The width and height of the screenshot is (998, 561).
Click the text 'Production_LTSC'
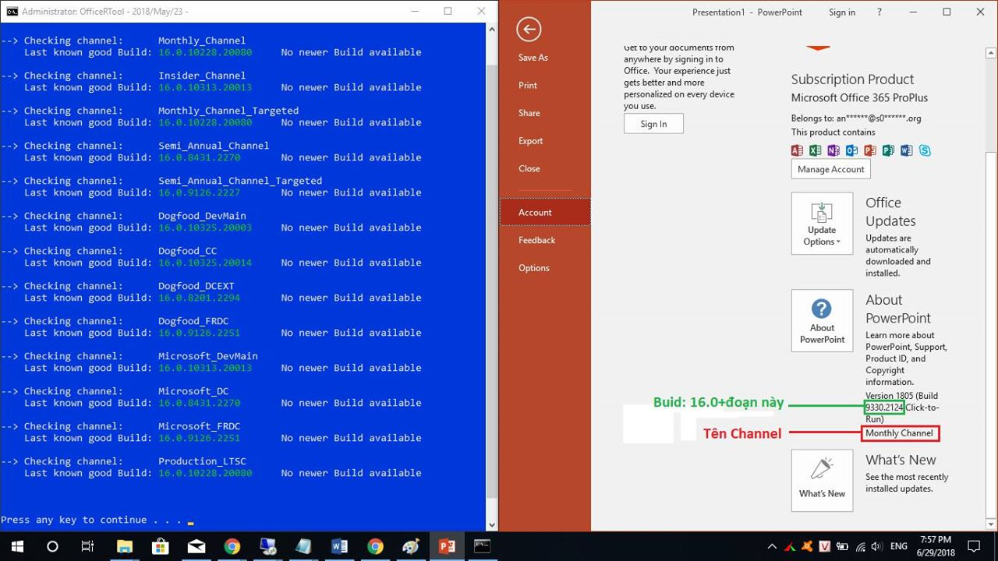[x=202, y=461]
